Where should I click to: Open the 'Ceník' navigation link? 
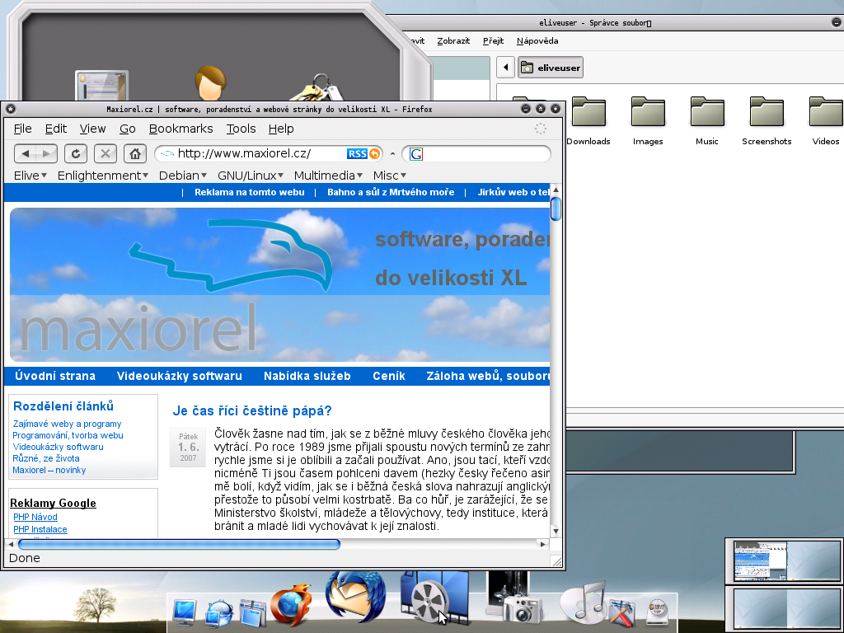coord(389,376)
